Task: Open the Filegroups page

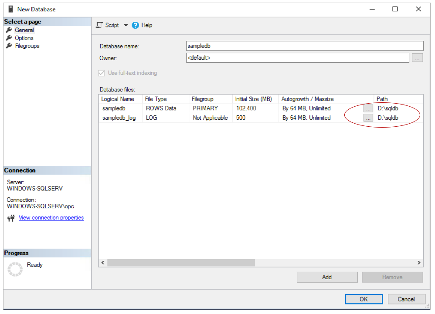Action: (x=27, y=46)
